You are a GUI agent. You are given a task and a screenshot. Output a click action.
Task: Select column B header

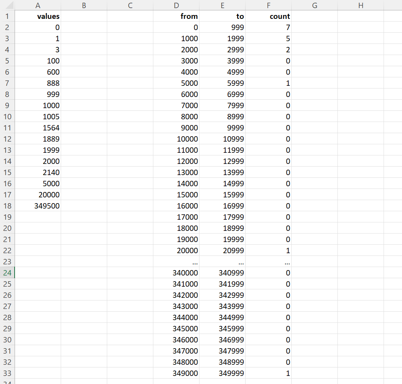coord(84,5)
